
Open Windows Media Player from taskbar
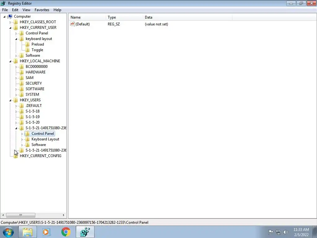click(x=46, y=232)
